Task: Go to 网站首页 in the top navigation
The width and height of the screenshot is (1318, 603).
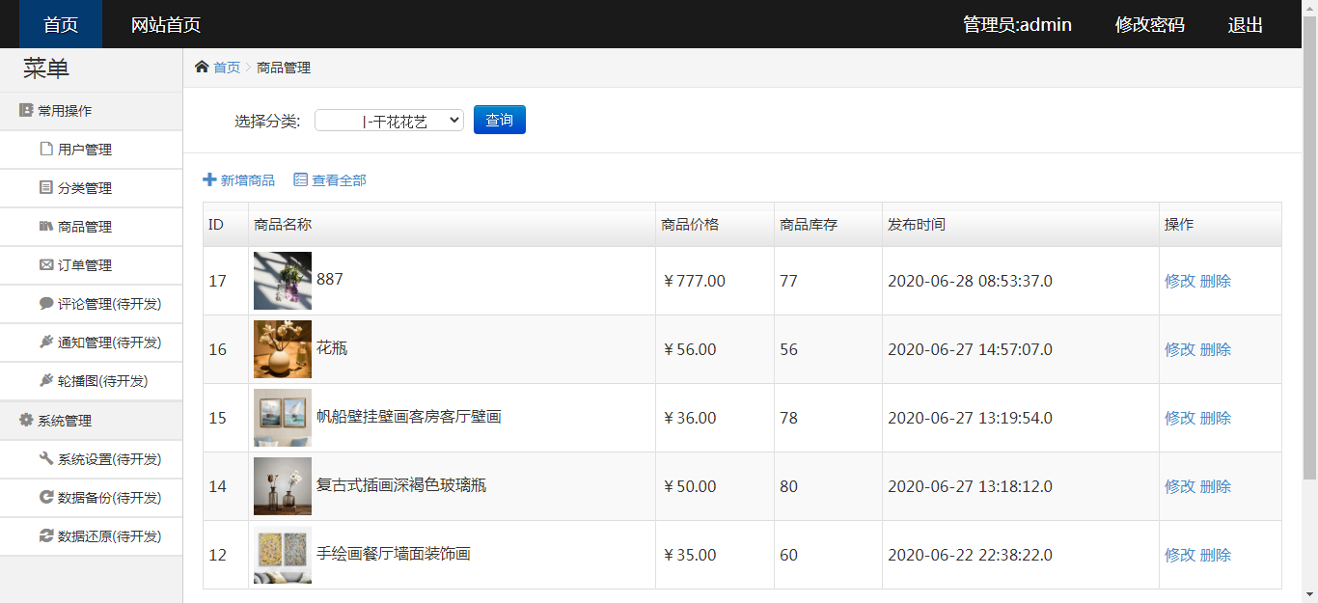Action: (x=166, y=25)
